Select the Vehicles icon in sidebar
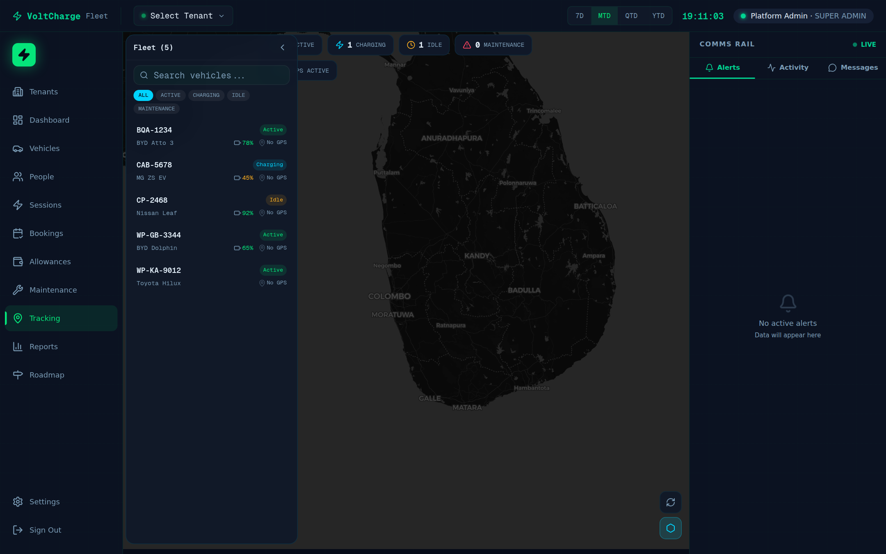The image size is (886, 554). coord(18,148)
